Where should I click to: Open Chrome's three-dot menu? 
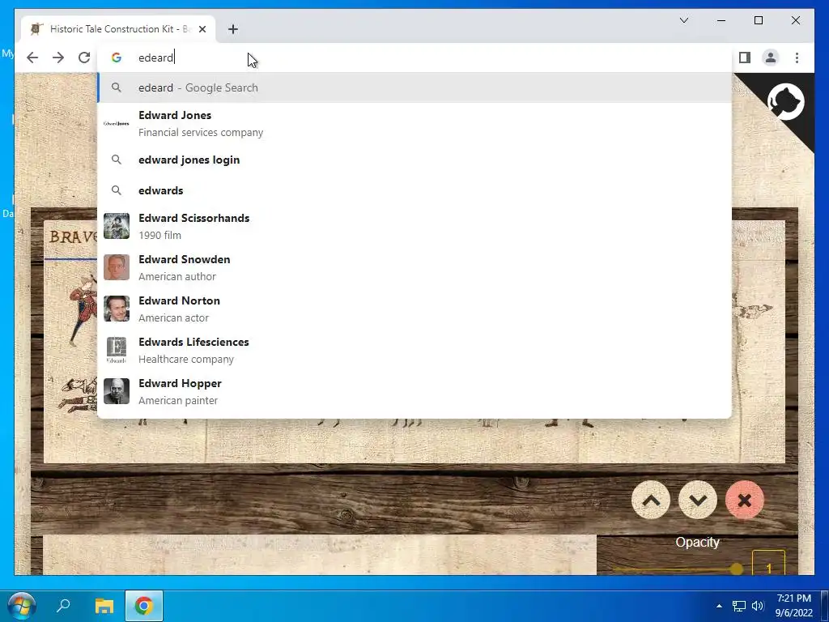click(x=797, y=58)
